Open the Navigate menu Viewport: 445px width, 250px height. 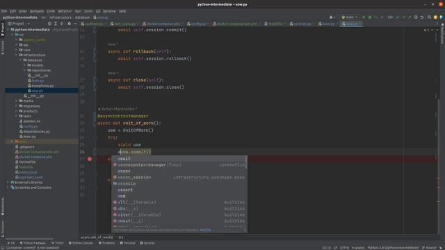coord(37,11)
